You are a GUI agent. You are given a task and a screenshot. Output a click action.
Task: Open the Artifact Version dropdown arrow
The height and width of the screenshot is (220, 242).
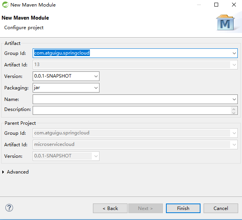96,76
